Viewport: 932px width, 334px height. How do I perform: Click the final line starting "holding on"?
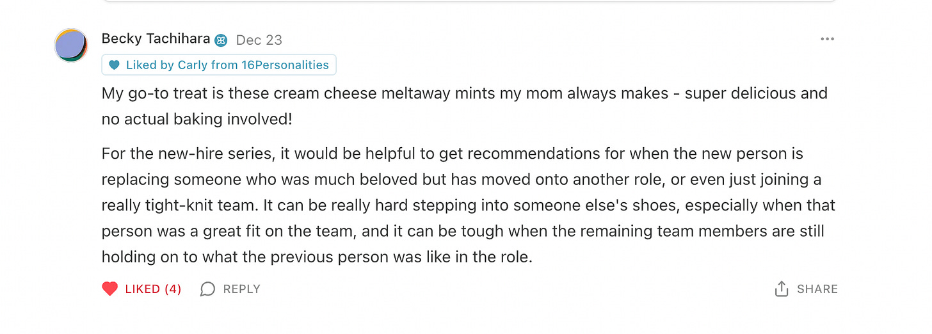(x=317, y=257)
